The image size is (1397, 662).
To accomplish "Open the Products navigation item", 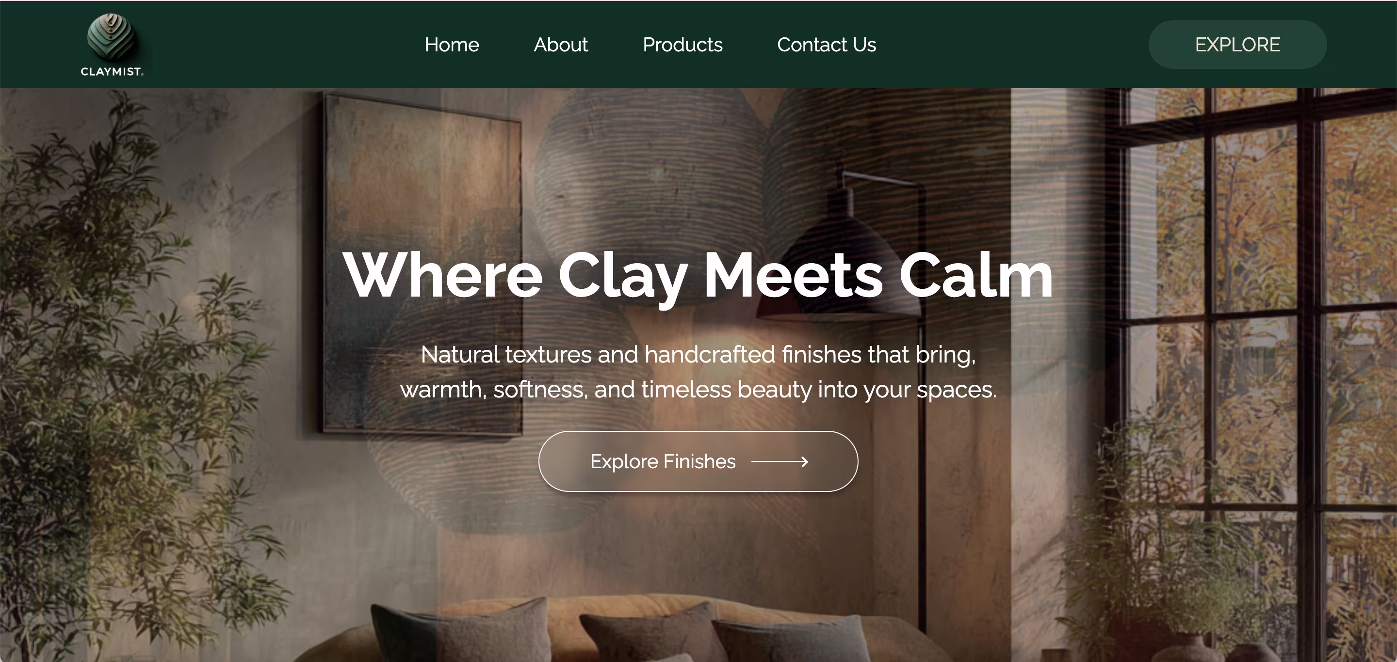I will [682, 45].
